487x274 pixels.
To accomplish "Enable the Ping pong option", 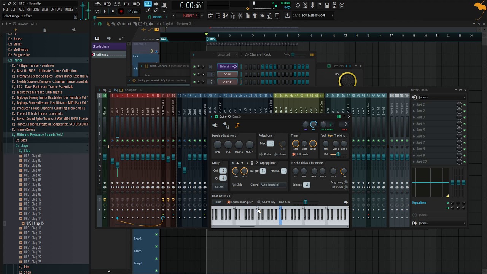I will [x=345, y=182].
